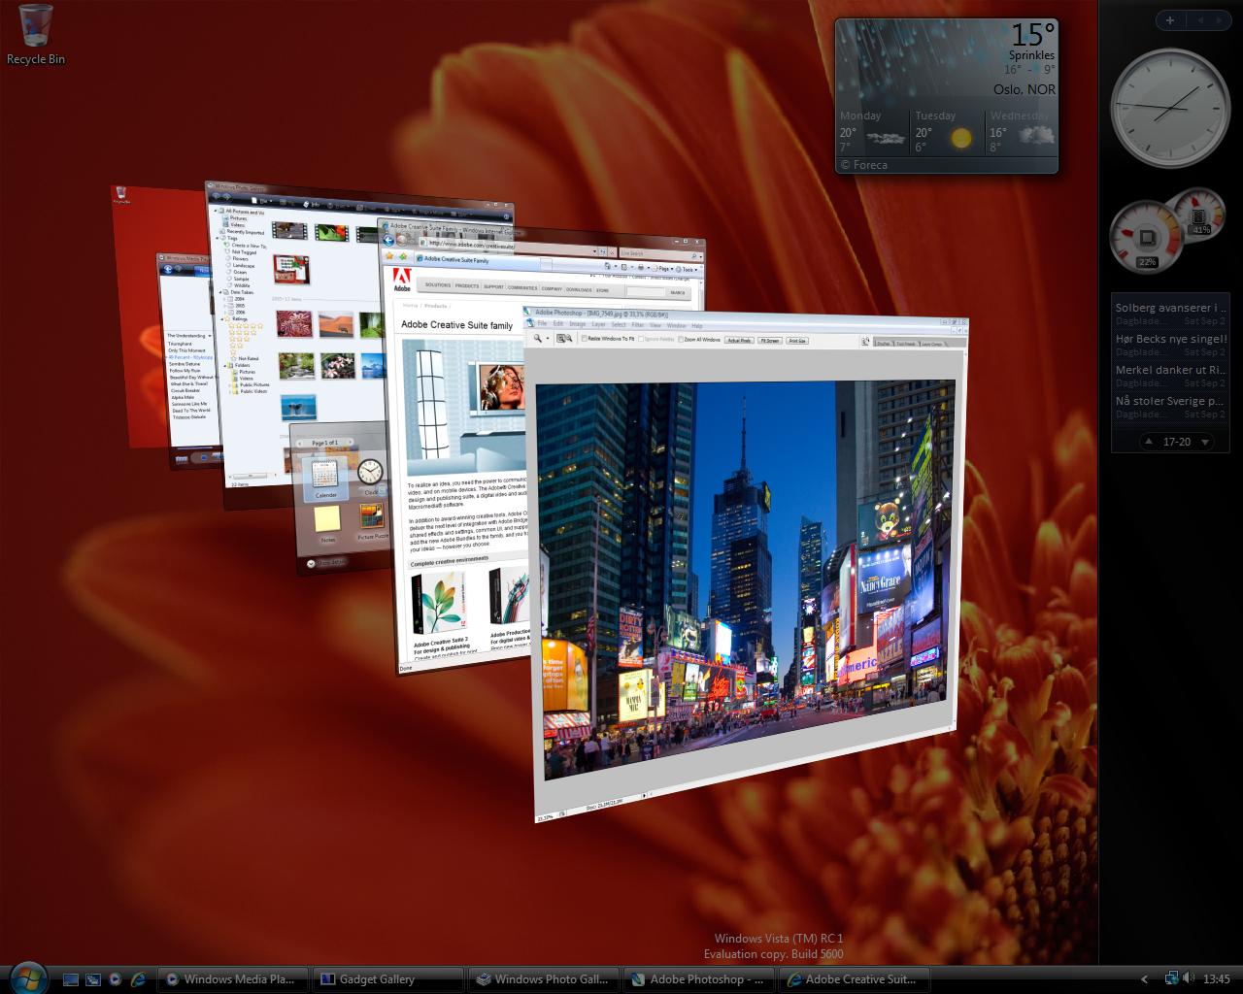Click Wednesday forecast in weather gadget
The height and width of the screenshot is (994, 1243).
coord(1021,131)
